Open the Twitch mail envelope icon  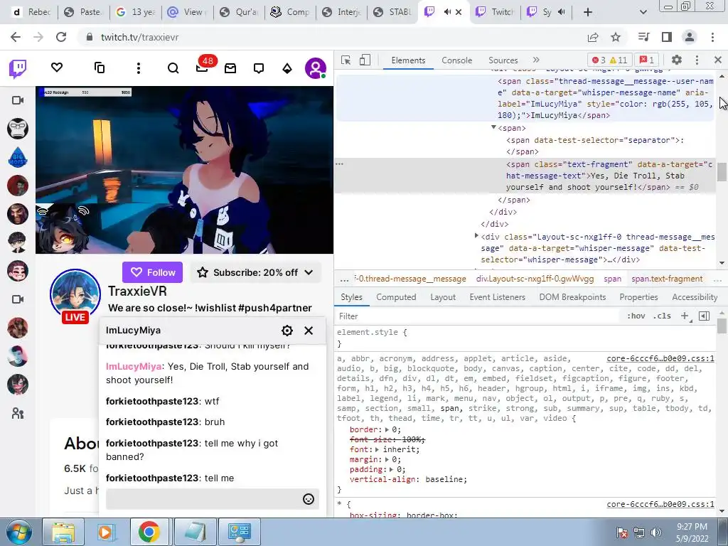coord(230,68)
